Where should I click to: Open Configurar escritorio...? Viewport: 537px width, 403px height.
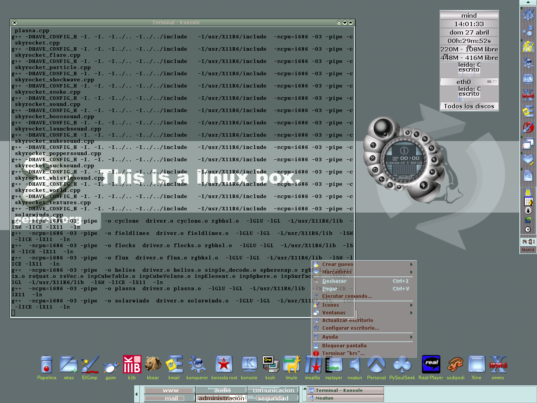[364, 328]
